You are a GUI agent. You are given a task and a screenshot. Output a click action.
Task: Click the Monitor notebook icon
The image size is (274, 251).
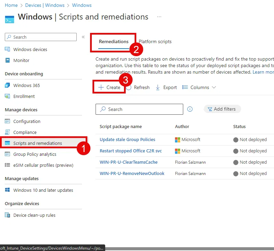click(7, 60)
